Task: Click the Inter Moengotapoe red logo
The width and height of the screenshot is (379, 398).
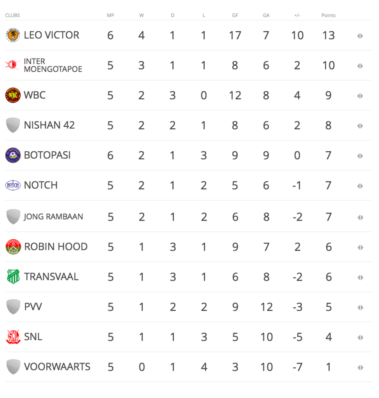Action: coord(12,65)
